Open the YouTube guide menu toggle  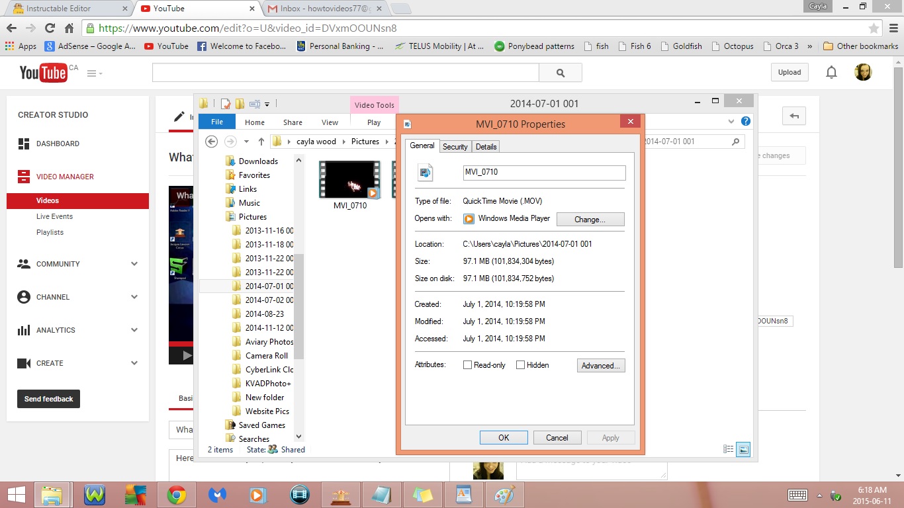pos(95,73)
